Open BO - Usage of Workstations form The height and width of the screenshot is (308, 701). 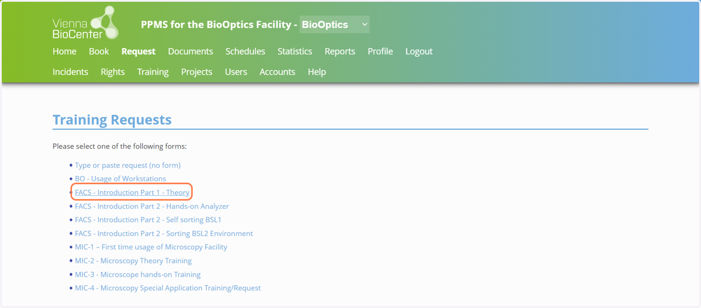click(120, 179)
